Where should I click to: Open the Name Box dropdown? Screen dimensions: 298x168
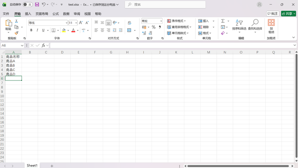(x=22, y=45)
